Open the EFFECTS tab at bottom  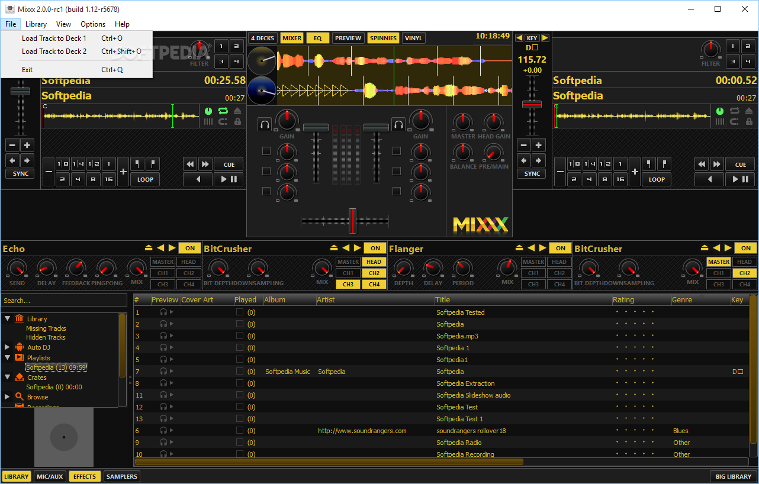click(x=85, y=476)
